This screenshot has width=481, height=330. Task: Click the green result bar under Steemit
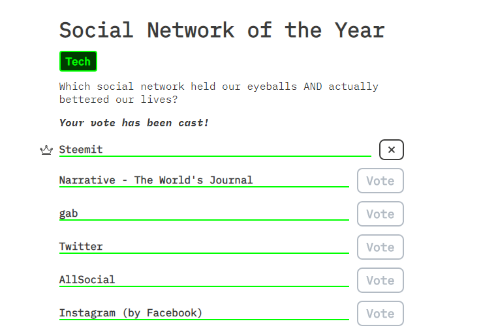pos(215,156)
